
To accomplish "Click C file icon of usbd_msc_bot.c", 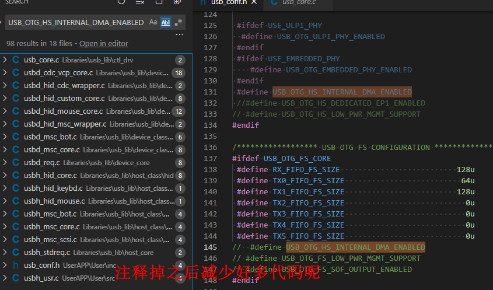I will pyautogui.click(x=16, y=137).
